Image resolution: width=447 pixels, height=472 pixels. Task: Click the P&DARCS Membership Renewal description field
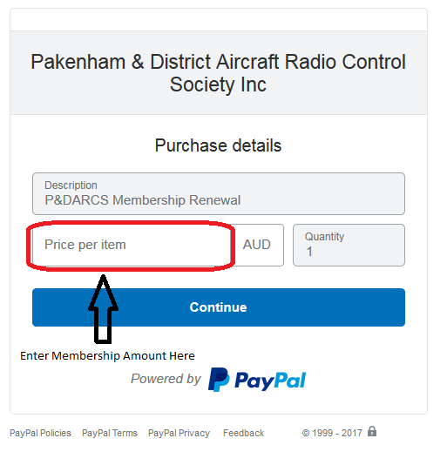pos(219,193)
